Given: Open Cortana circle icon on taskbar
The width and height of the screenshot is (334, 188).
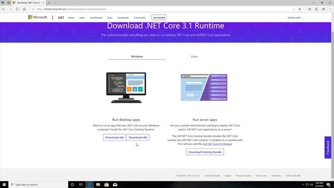Looking at the screenshot, I should [x=72, y=184].
